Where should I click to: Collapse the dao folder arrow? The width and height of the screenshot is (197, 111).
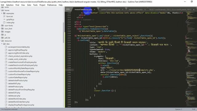(2, 44)
